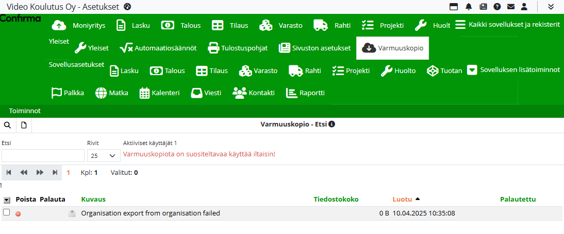Sort by the Kuvaus column header
The height and width of the screenshot is (234, 564).
point(93,199)
